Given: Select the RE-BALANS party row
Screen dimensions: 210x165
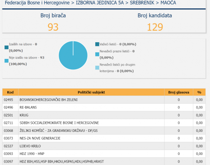Looking at the screenshot, I should pos(104,107).
